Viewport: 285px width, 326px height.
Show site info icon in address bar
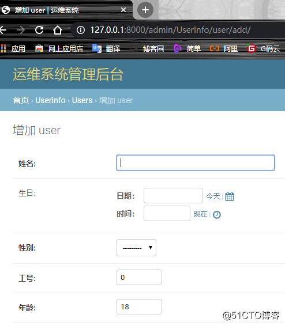click(x=81, y=30)
